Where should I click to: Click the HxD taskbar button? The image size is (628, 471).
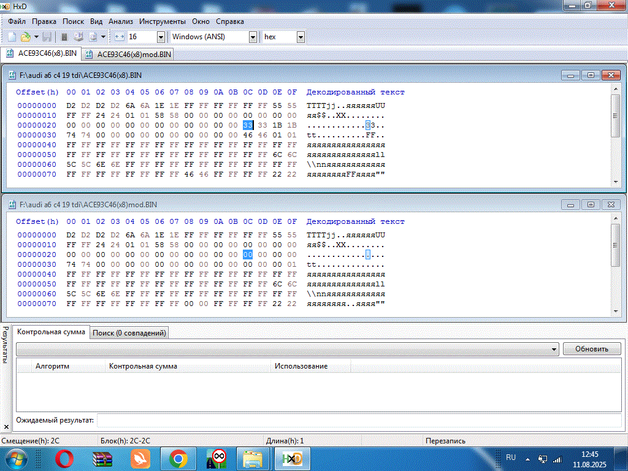tap(293, 459)
